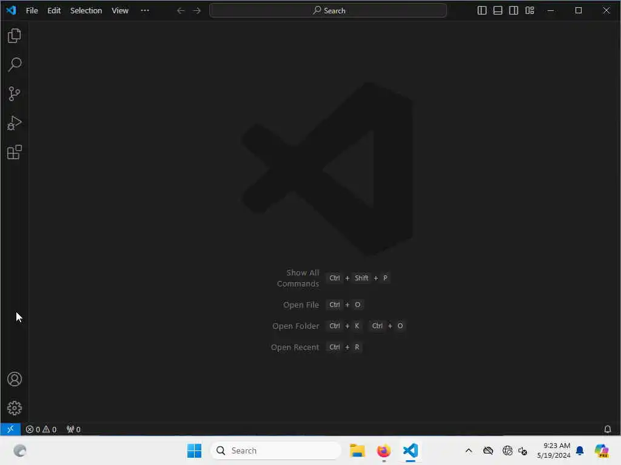This screenshot has width=621, height=465.
Task: Show hidden system tray icons
Action: tap(469, 450)
